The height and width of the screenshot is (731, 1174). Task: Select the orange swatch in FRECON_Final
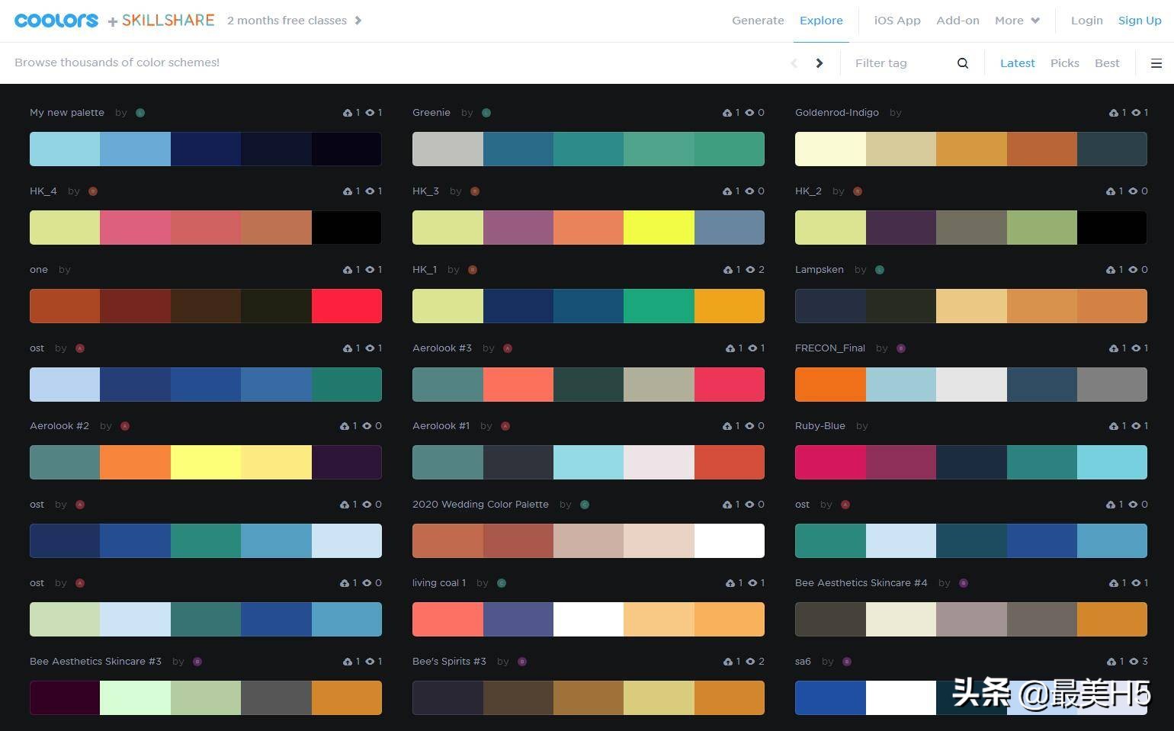830,384
